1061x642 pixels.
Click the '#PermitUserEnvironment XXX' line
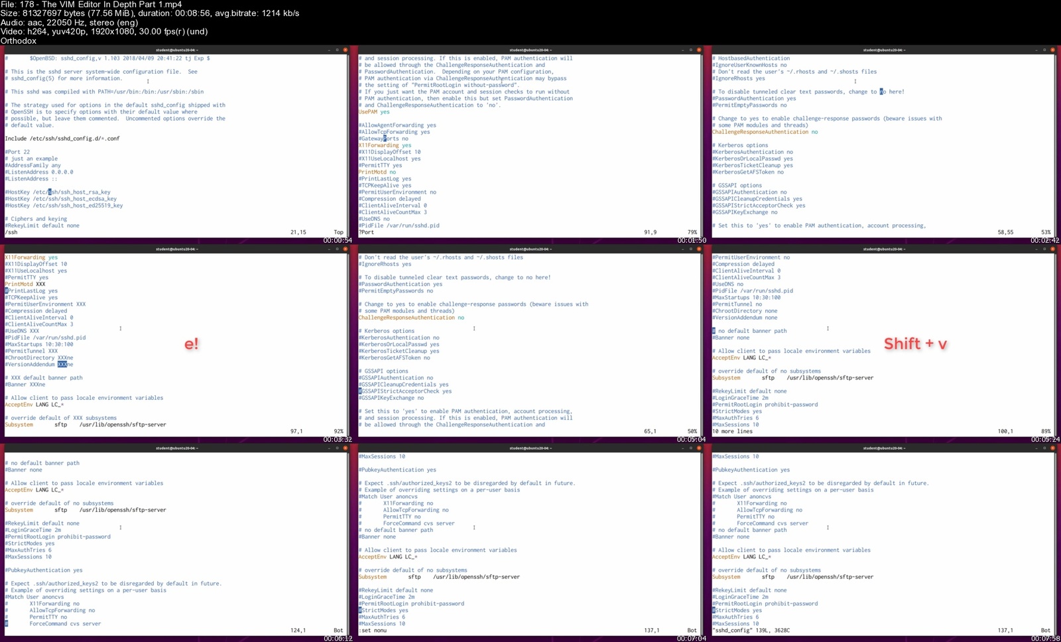45,304
